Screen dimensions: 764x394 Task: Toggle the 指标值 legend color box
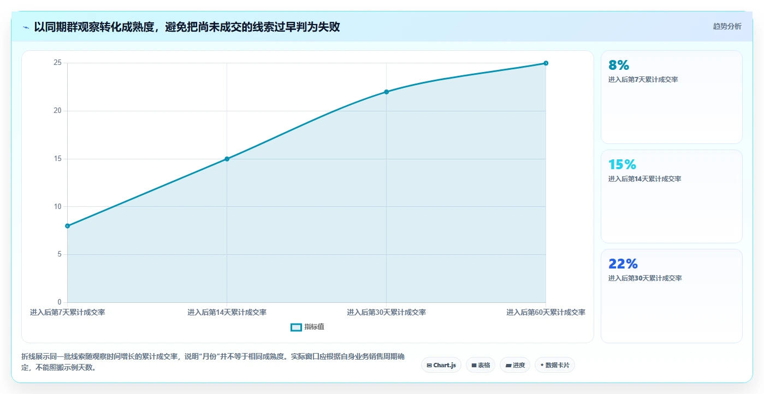(296, 327)
